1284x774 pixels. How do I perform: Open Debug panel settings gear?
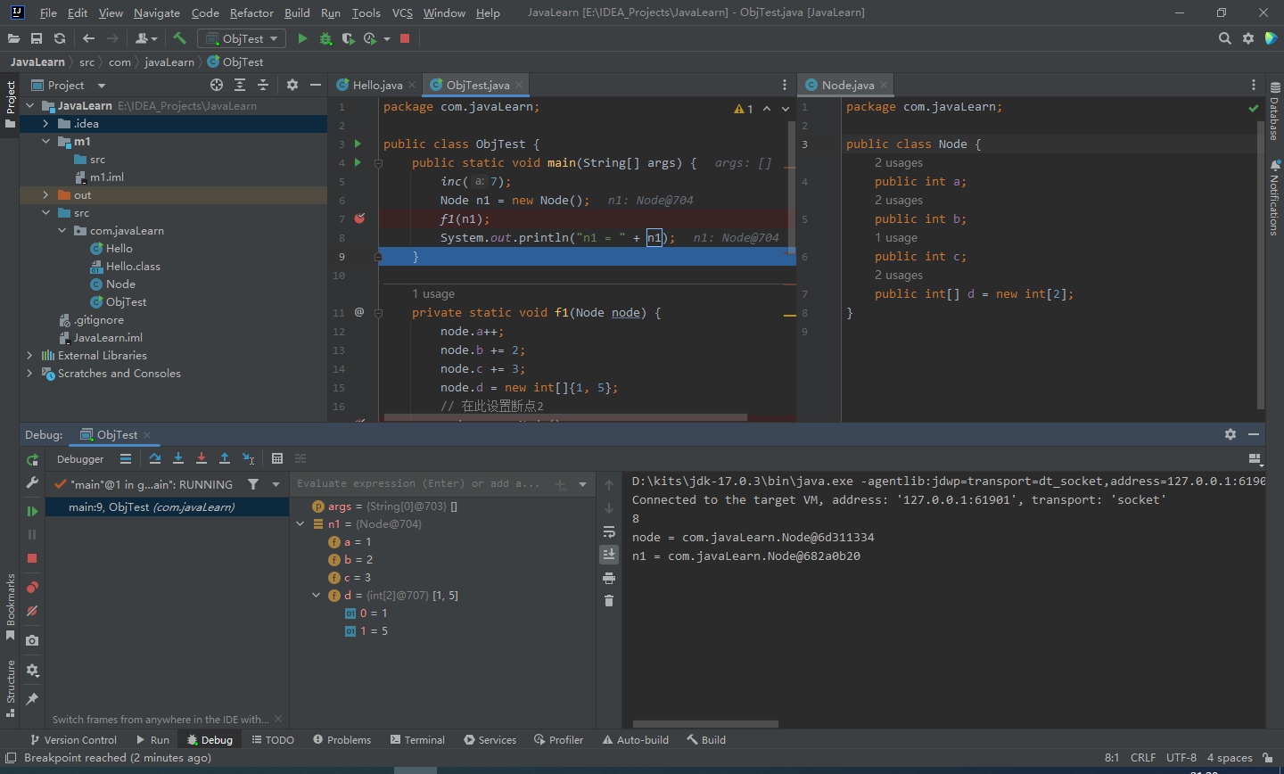[x=1230, y=434]
